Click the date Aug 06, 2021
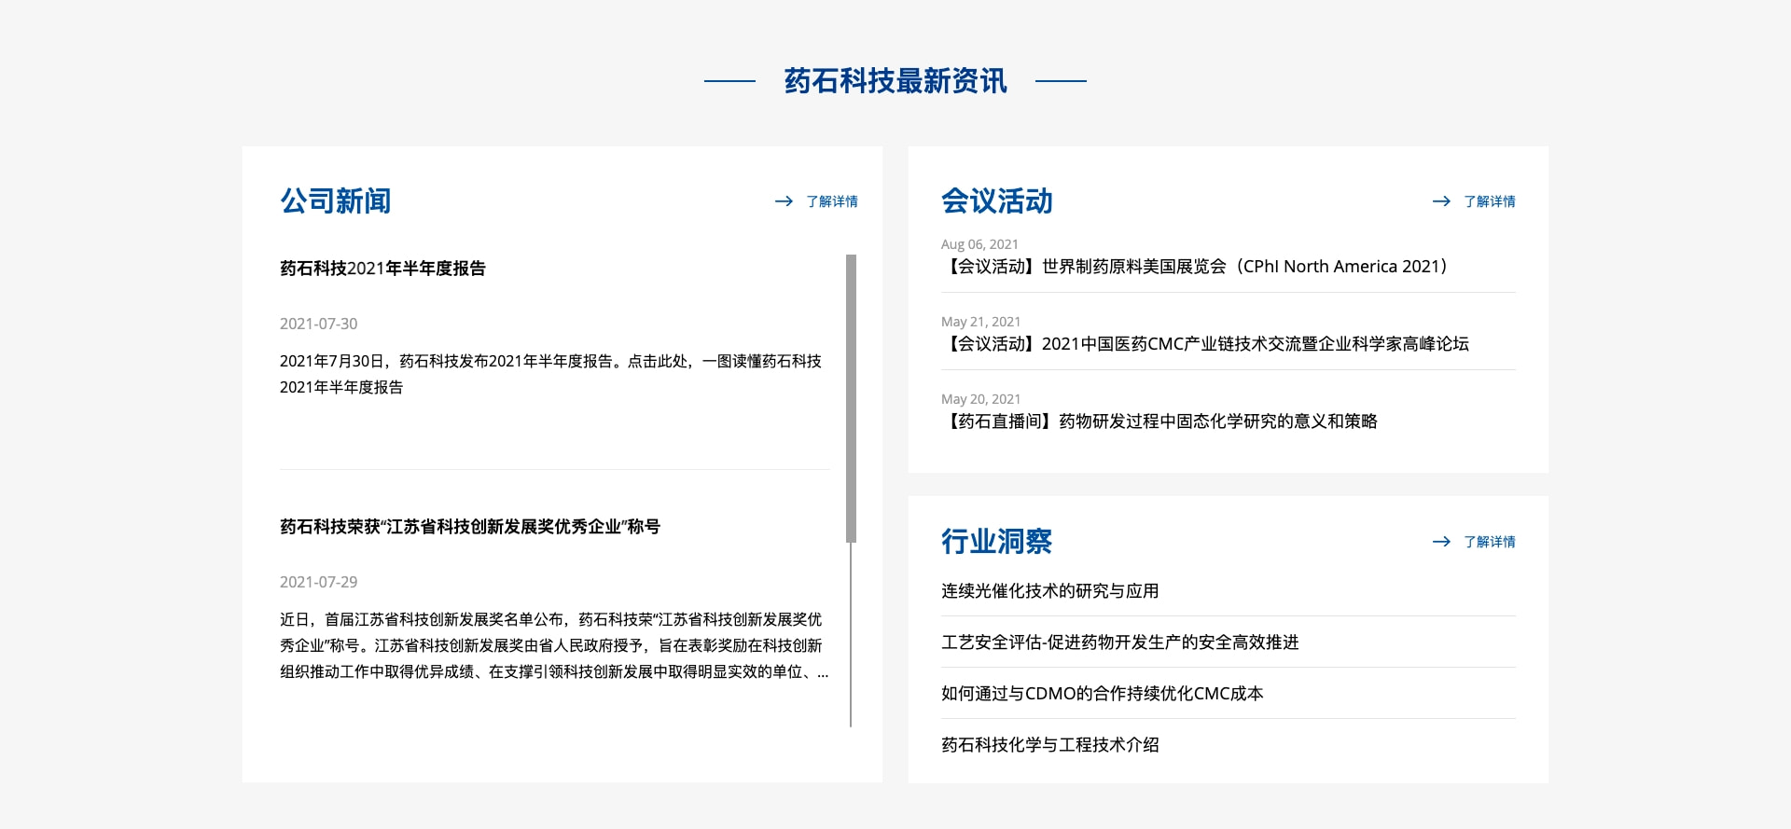Screen dimensions: 1791x829 pyautogui.click(x=979, y=244)
